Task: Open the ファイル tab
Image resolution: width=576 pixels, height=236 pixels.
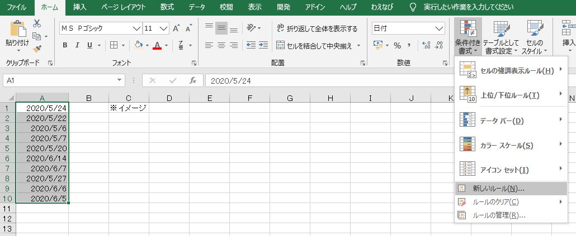Action: 17,7
